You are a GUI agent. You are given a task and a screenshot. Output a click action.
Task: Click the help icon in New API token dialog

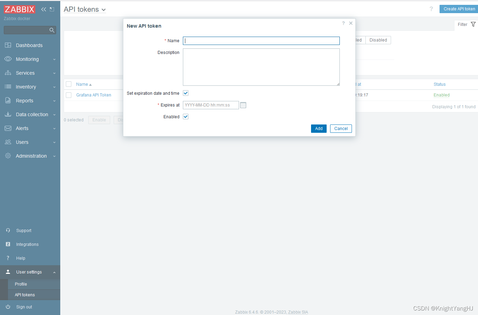pyautogui.click(x=343, y=23)
